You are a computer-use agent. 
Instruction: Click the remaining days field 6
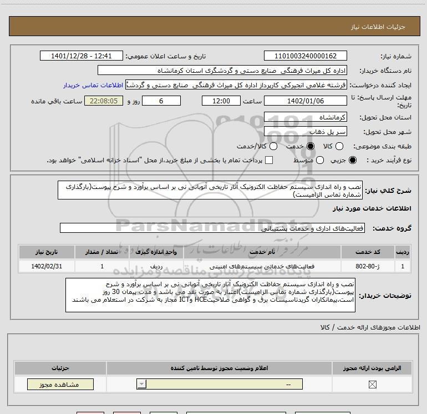click(x=161, y=101)
